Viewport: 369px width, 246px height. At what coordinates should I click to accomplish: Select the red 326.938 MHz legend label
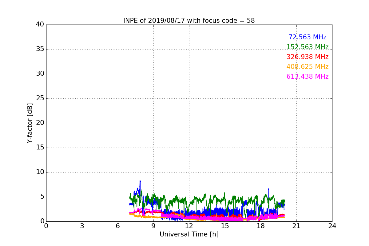pos(307,57)
